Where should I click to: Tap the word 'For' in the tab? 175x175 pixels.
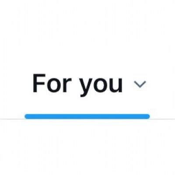(52, 83)
